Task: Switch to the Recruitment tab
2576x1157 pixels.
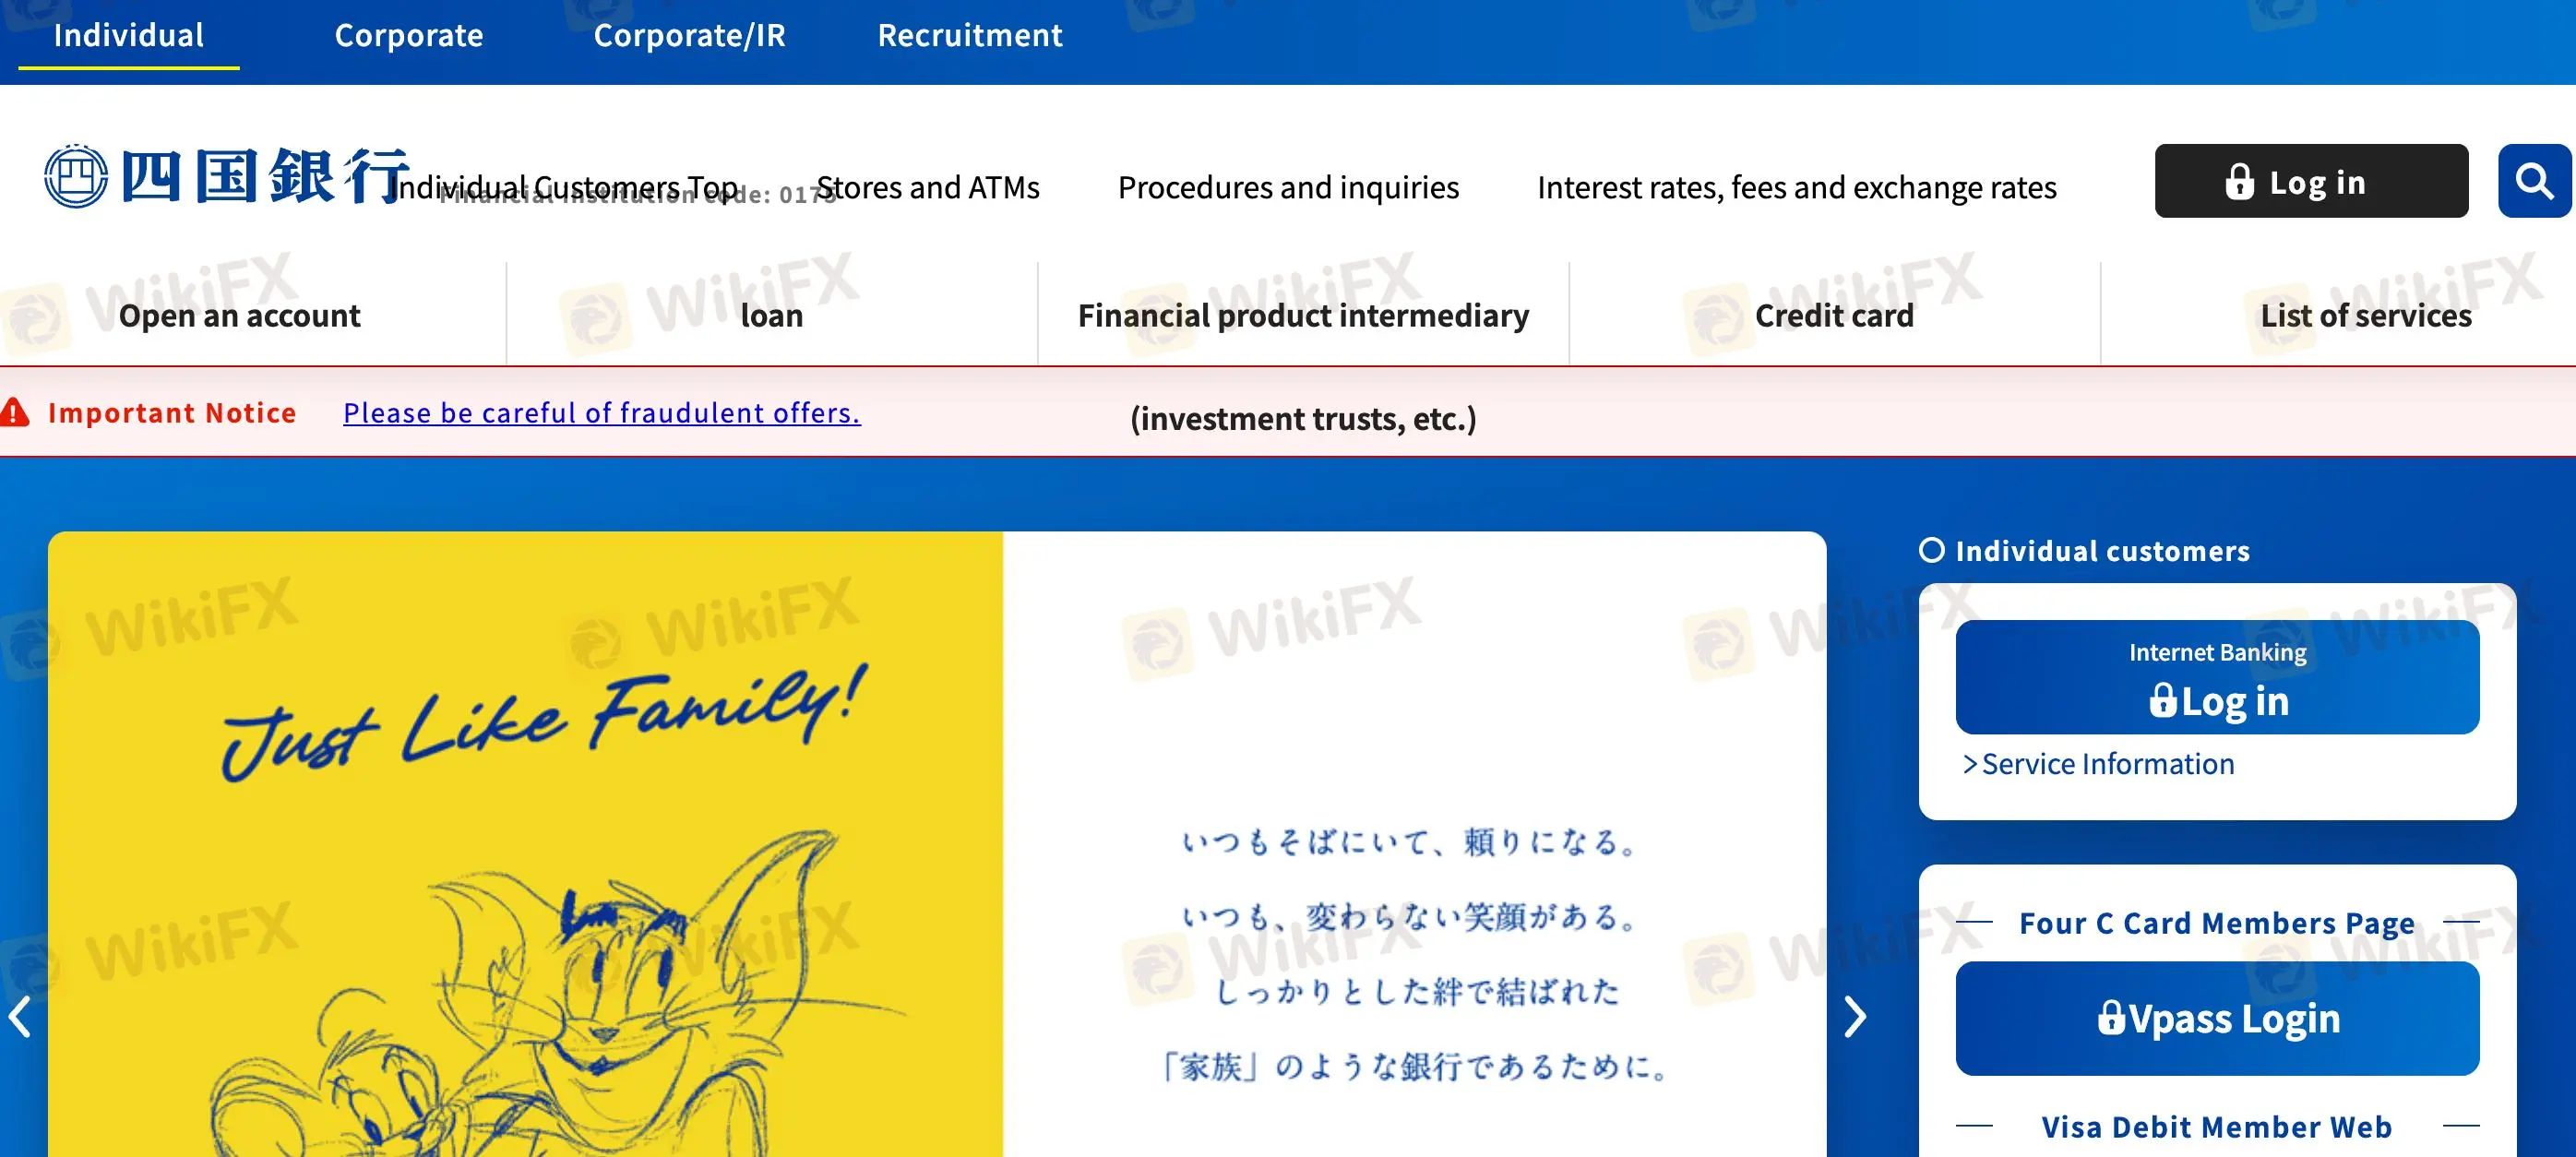Action: tap(969, 35)
